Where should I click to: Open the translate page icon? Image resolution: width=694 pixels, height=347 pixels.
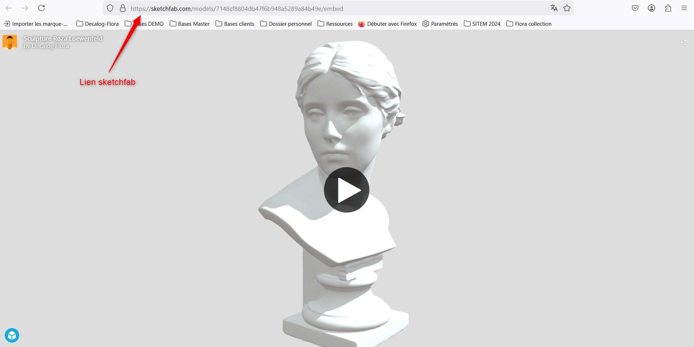554,8
